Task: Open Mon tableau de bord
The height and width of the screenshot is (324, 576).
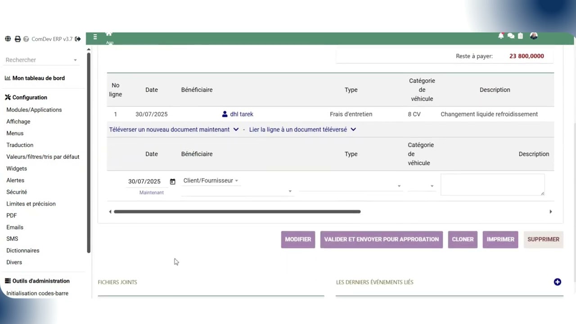Action: point(39,78)
